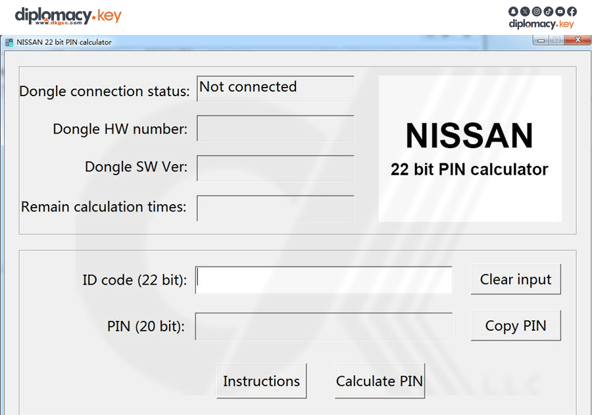592x415 pixels.
Task: Click the application icon in the title bar
Action: 11,41
